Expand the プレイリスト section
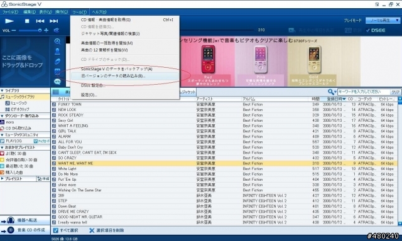 coord(2,179)
